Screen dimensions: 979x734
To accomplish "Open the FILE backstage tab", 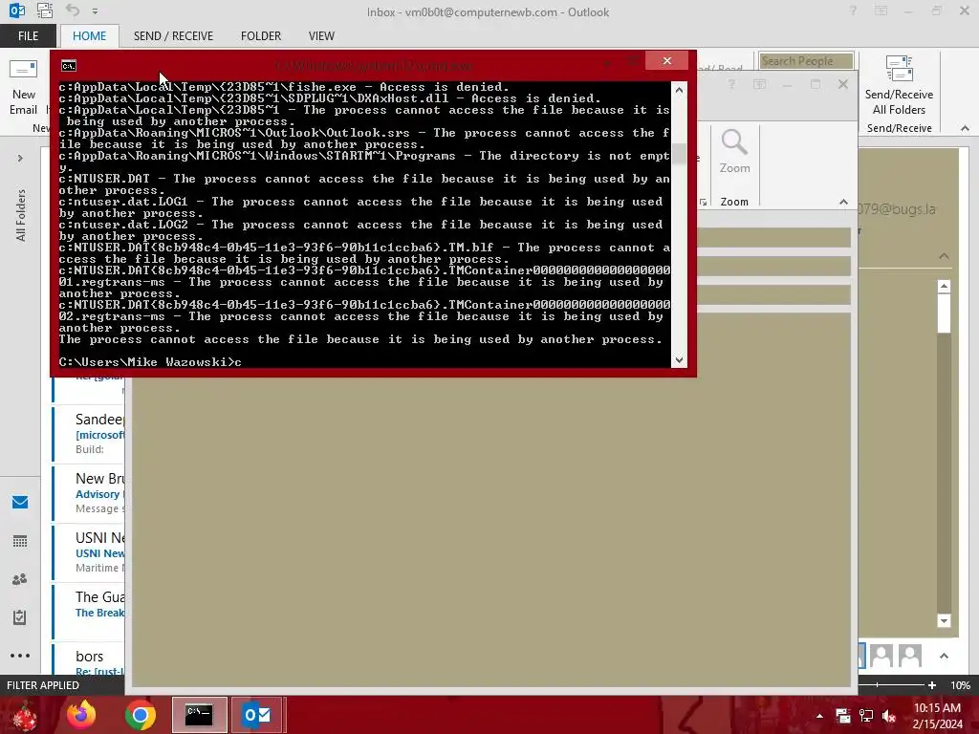I will tap(28, 36).
